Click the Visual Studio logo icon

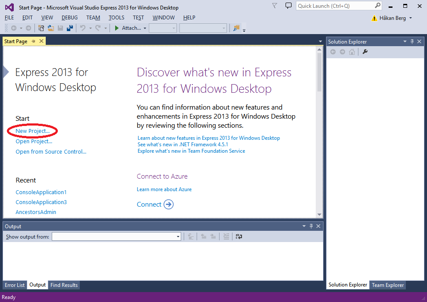(x=9, y=7)
